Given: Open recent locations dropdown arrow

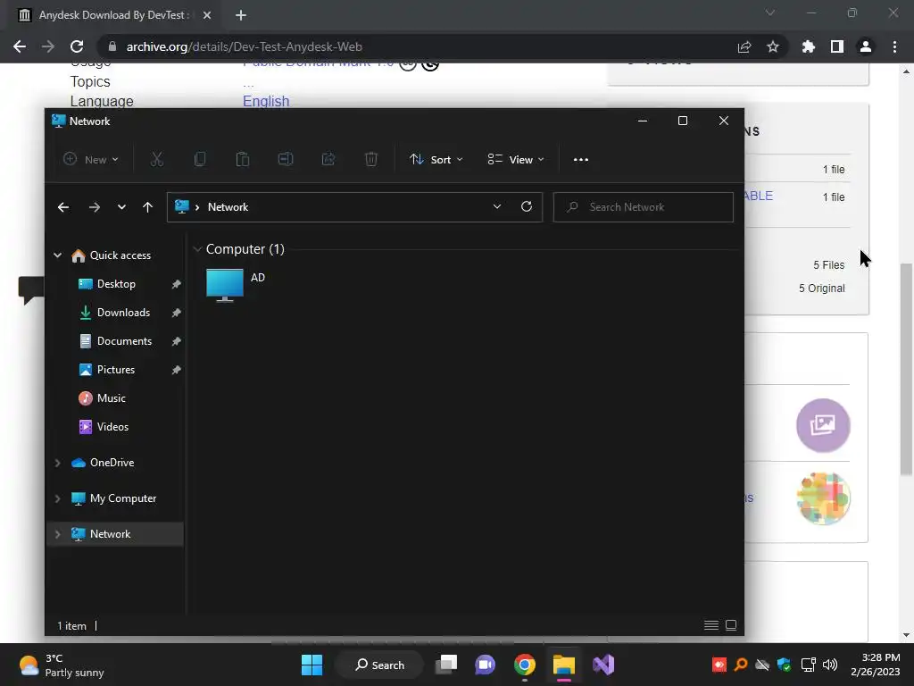Looking at the screenshot, I should (121, 207).
